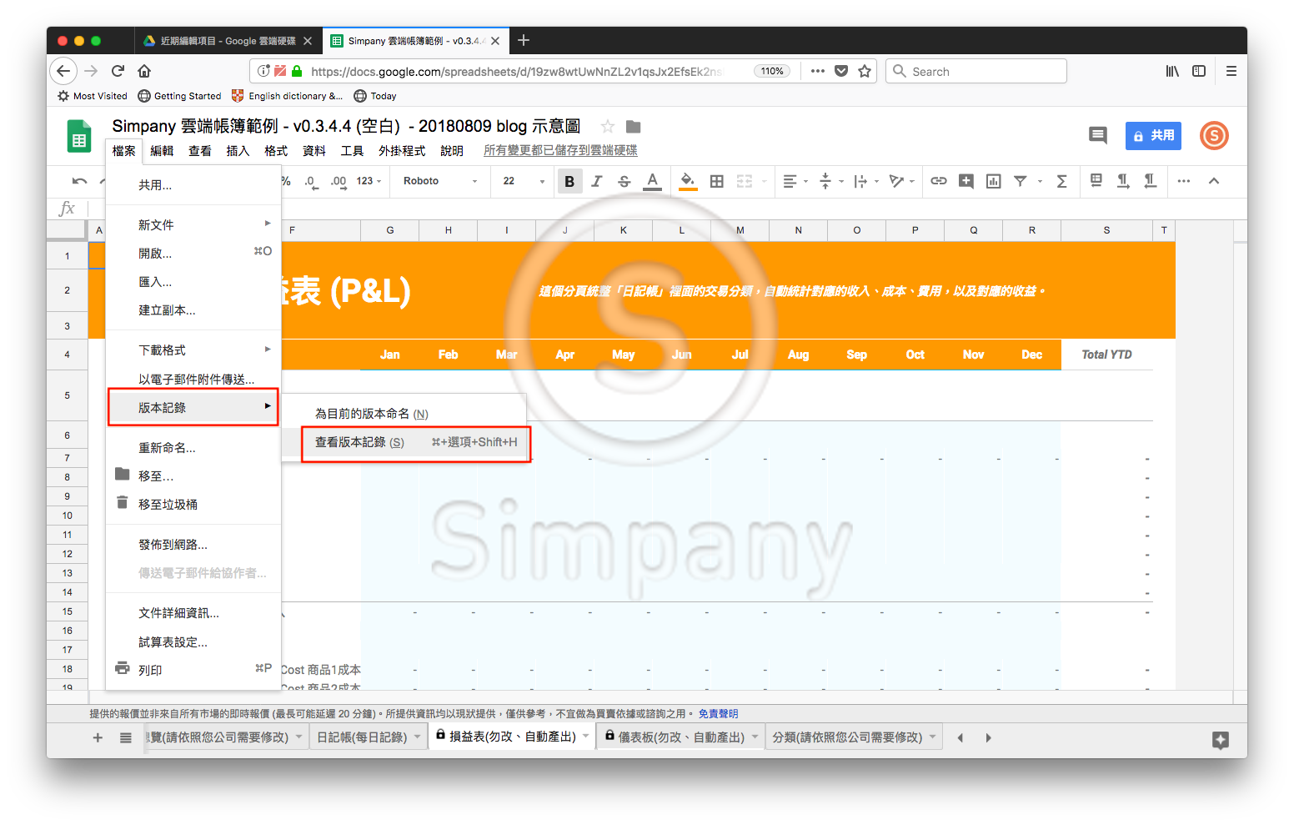Toggle strikethrough text formatting

(x=624, y=181)
